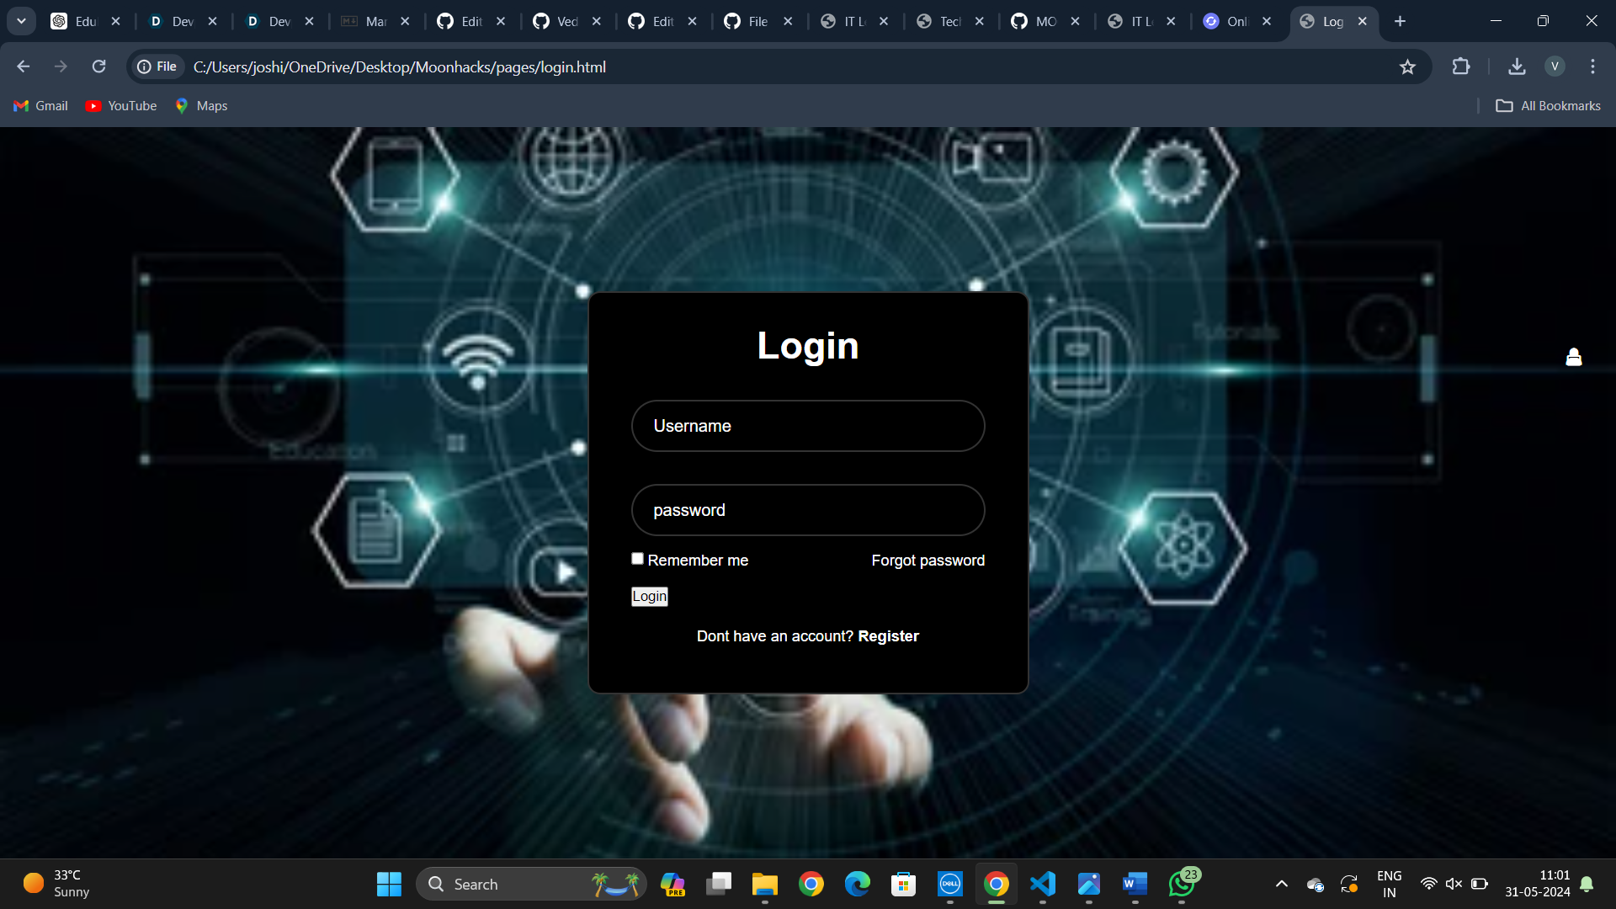The image size is (1616, 909).
Task: Open the All Bookmarks folder
Action: tap(1548, 106)
